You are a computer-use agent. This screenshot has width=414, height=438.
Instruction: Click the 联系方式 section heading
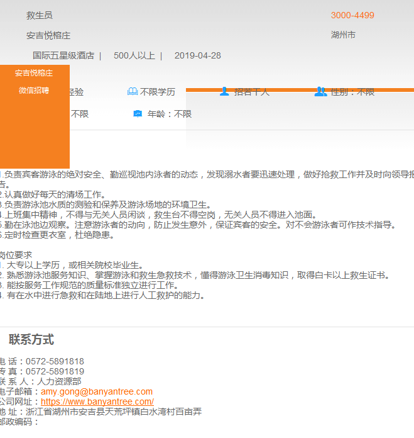pos(31,340)
